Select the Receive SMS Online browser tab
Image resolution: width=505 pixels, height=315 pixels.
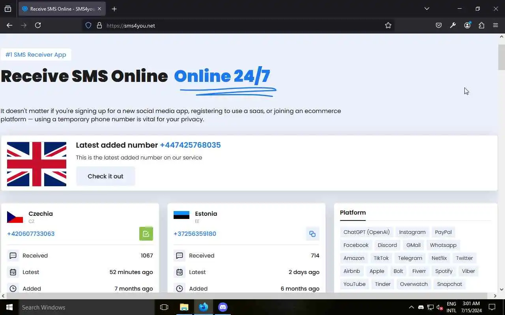click(62, 9)
